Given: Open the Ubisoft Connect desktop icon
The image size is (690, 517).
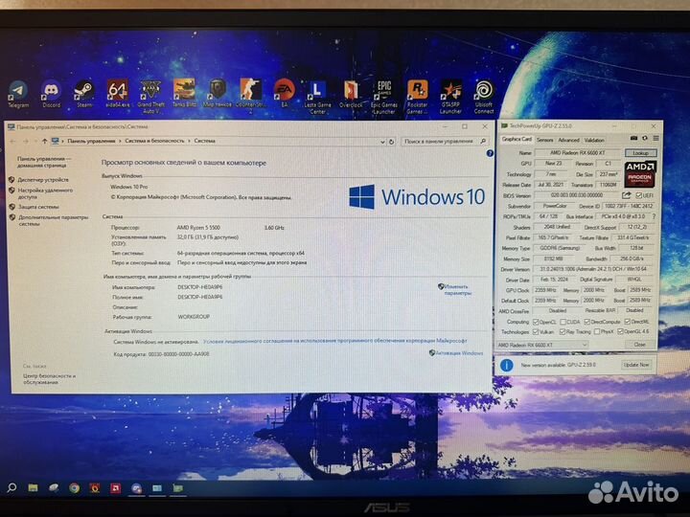Looking at the screenshot, I should pos(484,93).
